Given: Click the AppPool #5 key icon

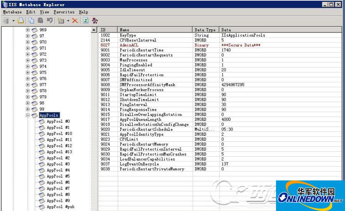Looking at the screenshot, I should [42, 177].
